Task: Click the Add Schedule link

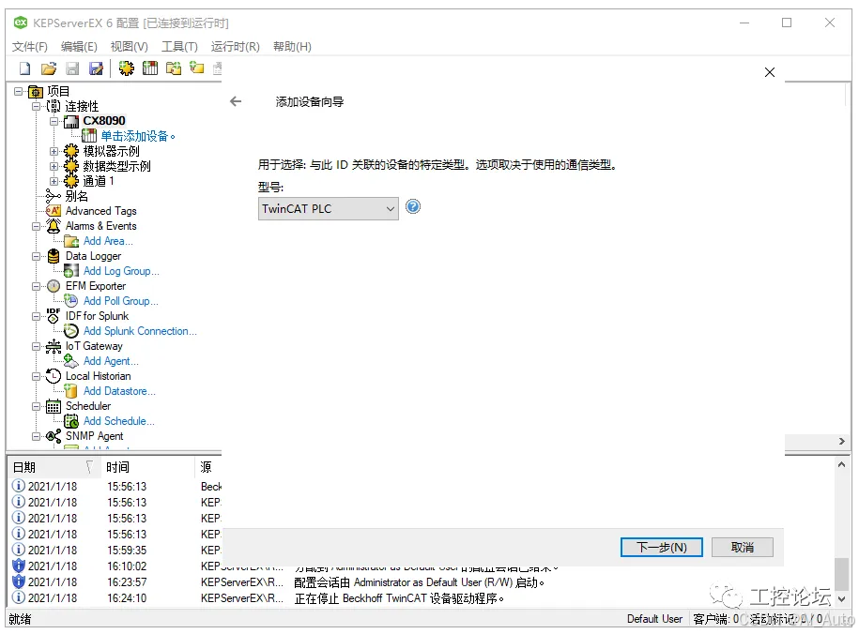Action: [x=119, y=421]
